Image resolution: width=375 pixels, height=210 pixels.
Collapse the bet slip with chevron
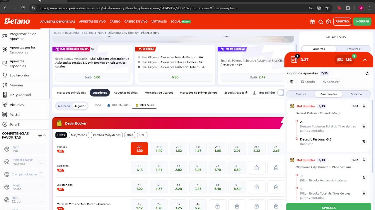coord(365,60)
